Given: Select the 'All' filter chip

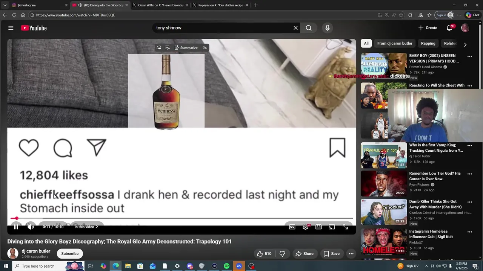Looking at the screenshot, I should point(366,43).
